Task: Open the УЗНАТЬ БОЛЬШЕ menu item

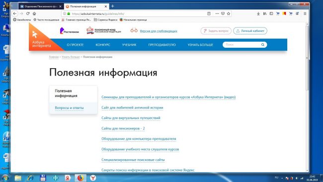Action: (200, 45)
